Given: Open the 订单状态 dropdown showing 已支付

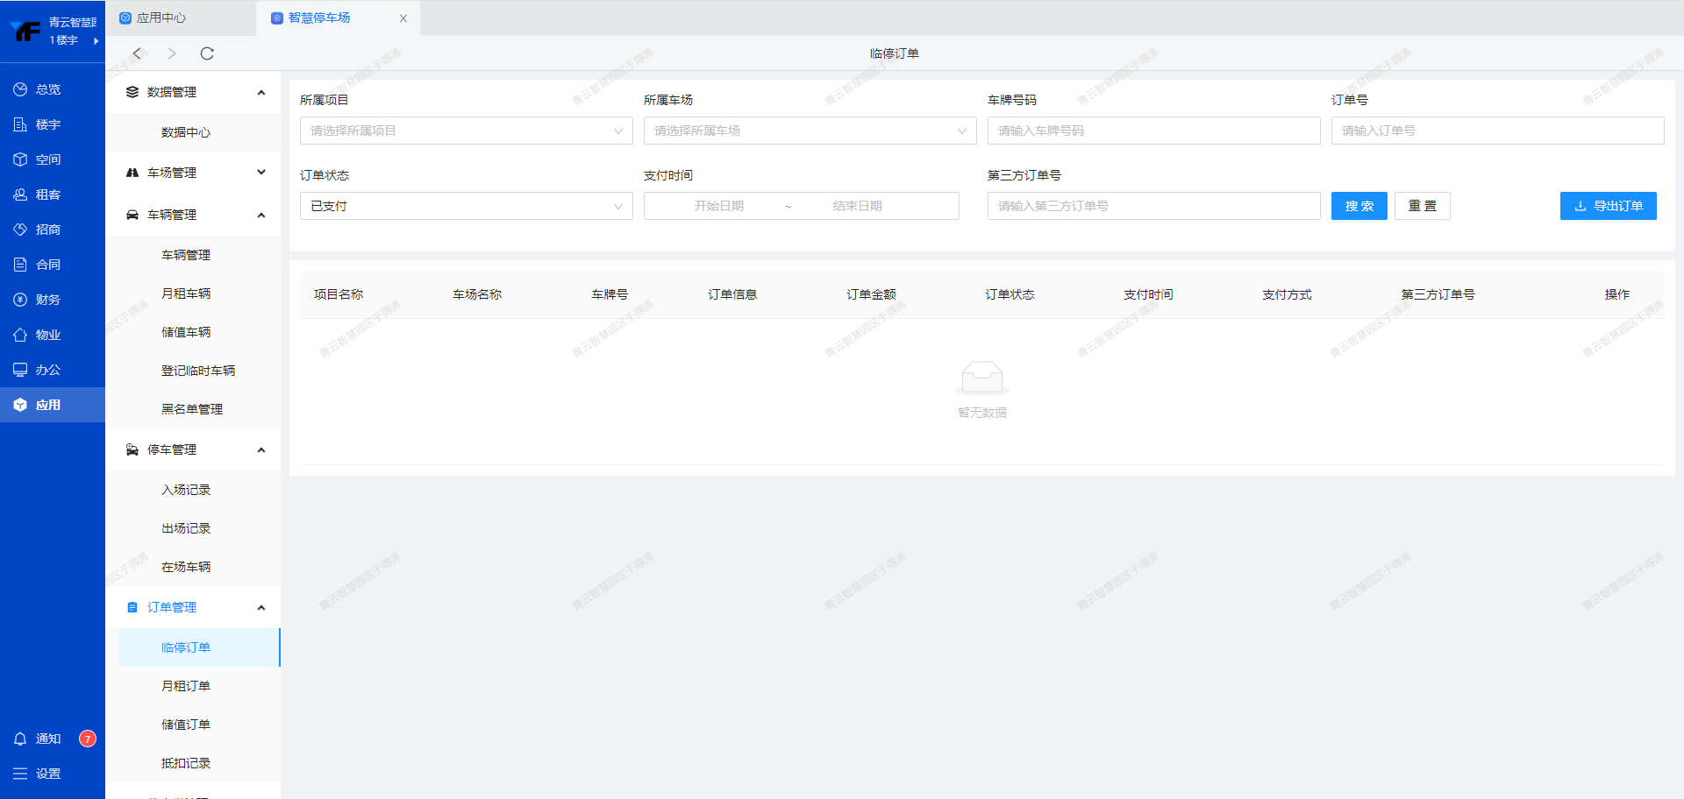Looking at the screenshot, I should coord(466,206).
